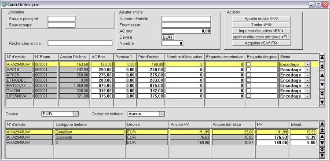Open Statut dropdown for UPS500VA row
Viewport: 330px width, 161px height.
(x=308, y=96)
